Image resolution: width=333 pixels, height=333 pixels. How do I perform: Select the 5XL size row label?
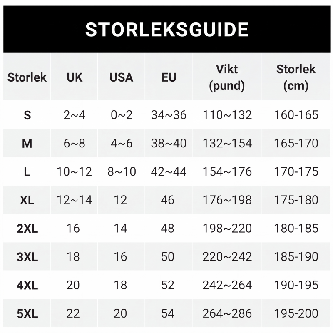[x=27, y=313]
